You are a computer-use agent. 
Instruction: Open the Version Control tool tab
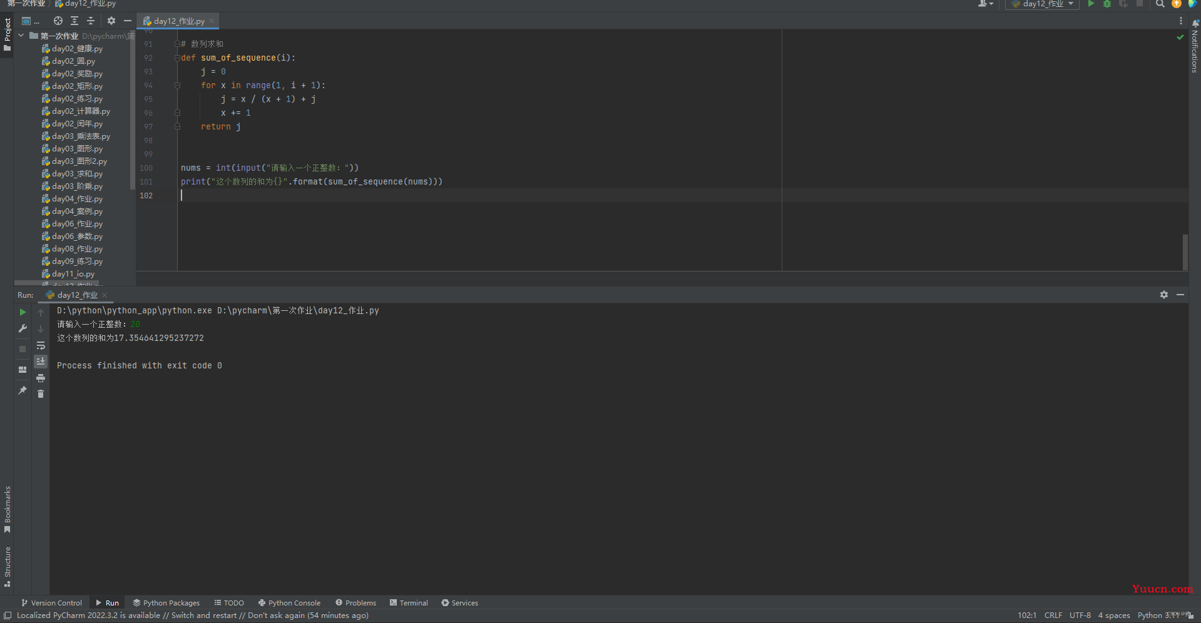click(x=51, y=603)
